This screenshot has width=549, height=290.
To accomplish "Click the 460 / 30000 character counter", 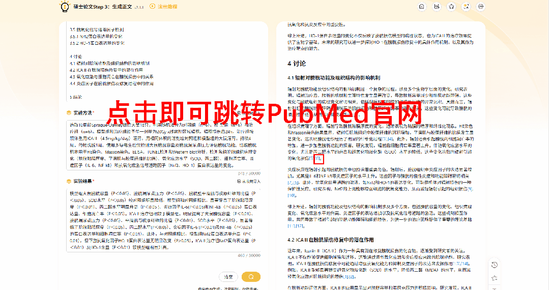I will tap(249, 256).
